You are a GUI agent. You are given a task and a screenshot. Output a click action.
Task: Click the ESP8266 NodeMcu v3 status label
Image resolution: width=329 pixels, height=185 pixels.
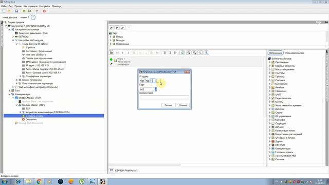coord(126,171)
